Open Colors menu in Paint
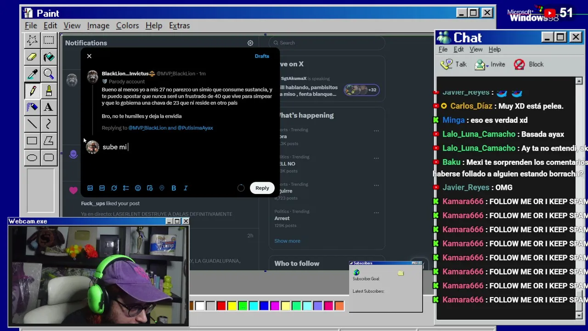This screenshot has width=588, height=331. (x=127, y=26)
